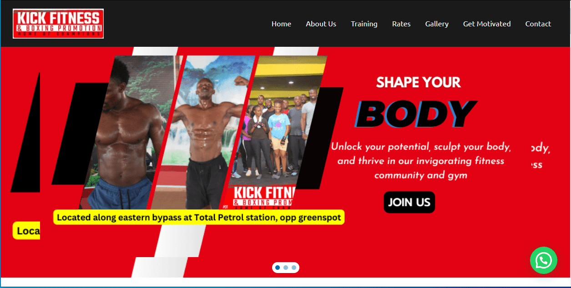
Task: Open the About Us page
Action: (321, 24)
